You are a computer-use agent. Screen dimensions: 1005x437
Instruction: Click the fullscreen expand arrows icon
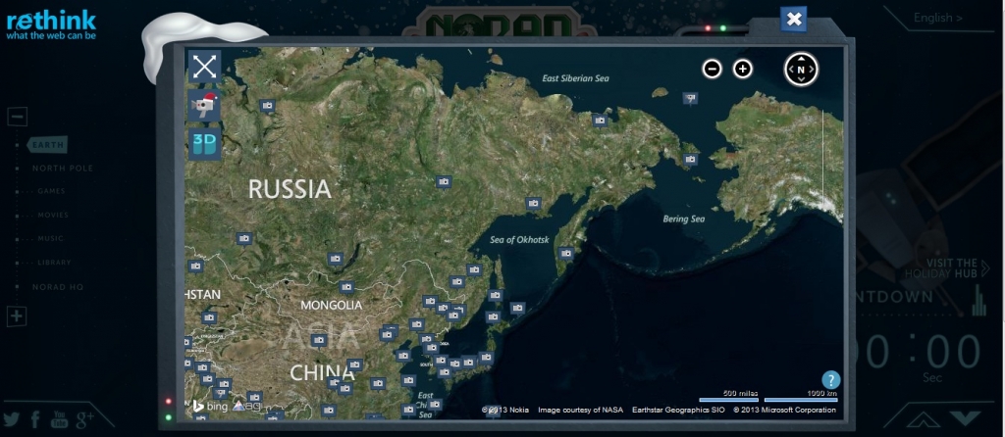pyautogui.click(x=204, y=66)
